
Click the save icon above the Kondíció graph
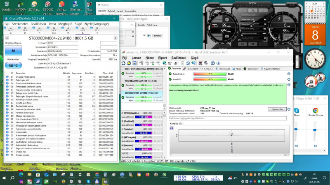(x=172, y=128)
